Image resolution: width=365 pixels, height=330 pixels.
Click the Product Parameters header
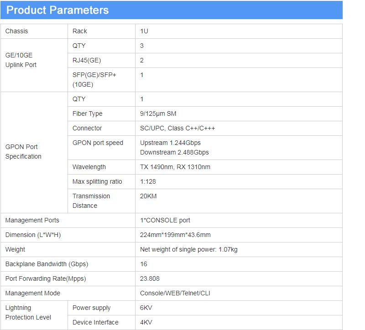tap(58, 10)
